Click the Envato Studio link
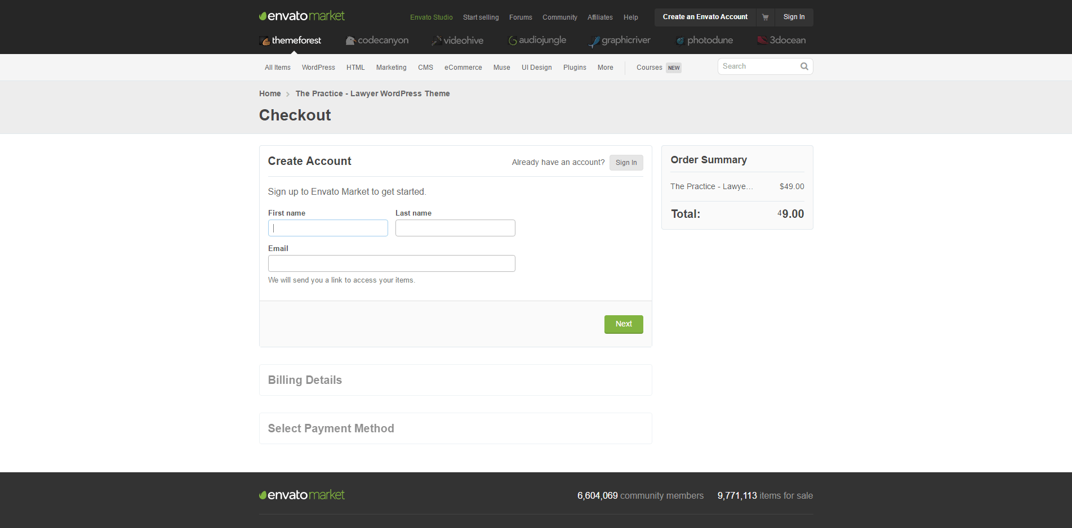Image resolution: width=1072 pixels, height=528 pixels. pos(432,17)
